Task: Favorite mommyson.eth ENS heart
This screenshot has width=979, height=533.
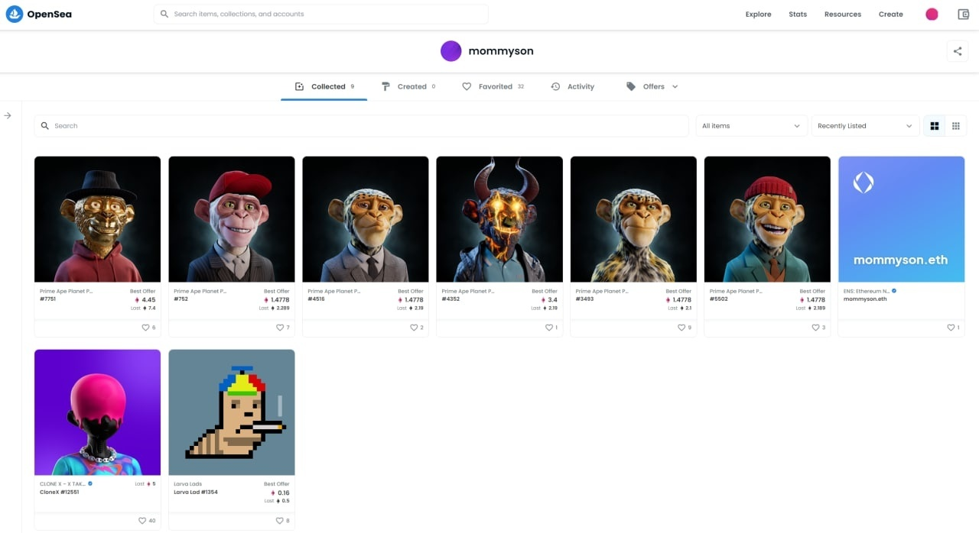Action: click(949, 328)
